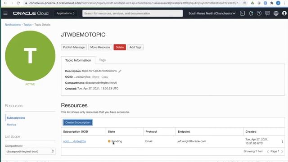Click the red Delete button
The height and width of the screenshot is (162, 288).
[120, 47]
